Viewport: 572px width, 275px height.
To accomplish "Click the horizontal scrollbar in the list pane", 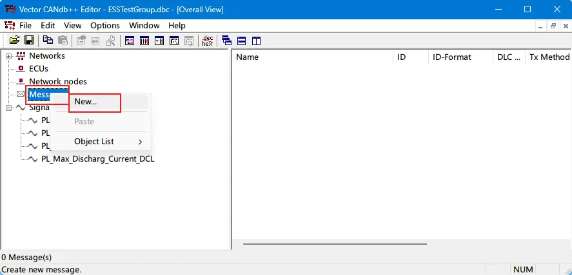I will coord(335,244).
